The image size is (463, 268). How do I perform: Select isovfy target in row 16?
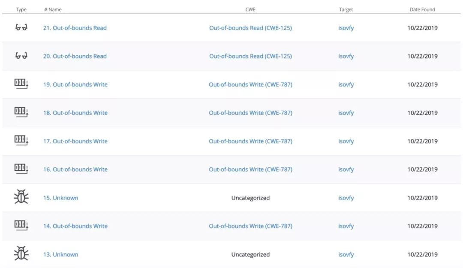pos(346,170)
